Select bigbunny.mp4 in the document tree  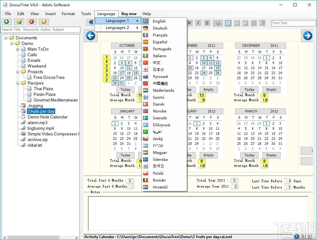pos(40,128)
